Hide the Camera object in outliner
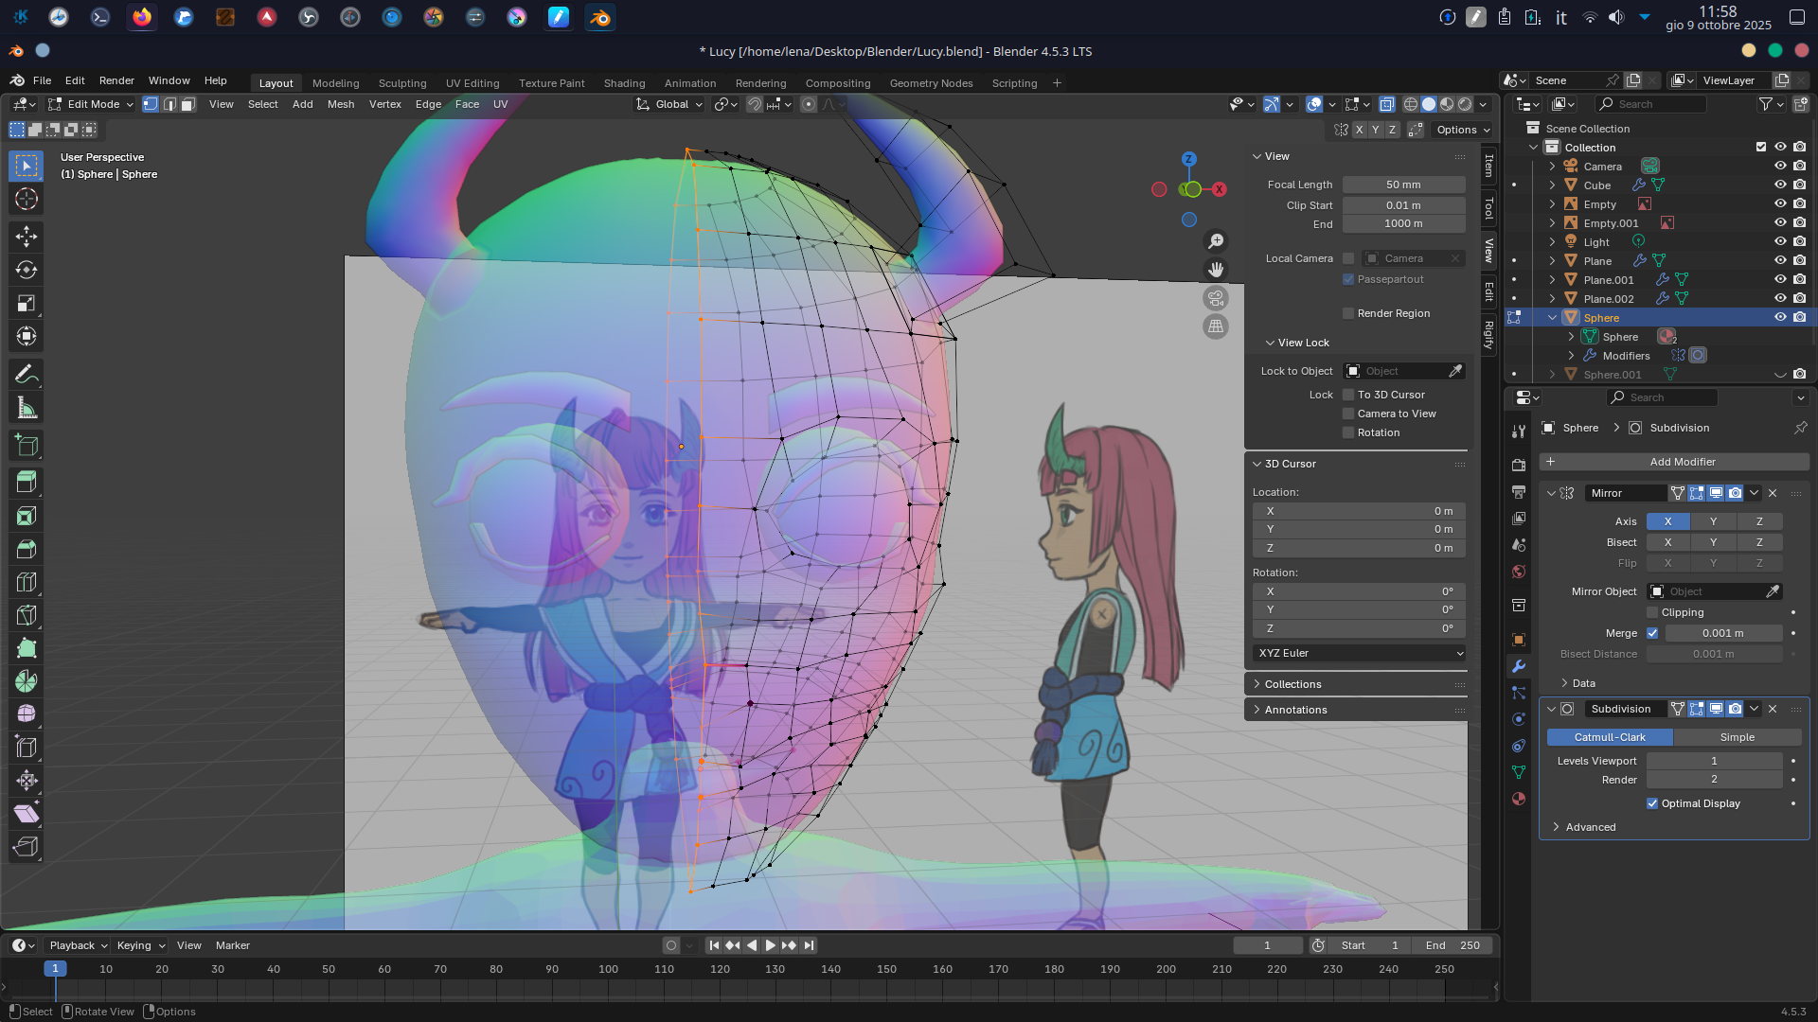 click(1780, 167)
